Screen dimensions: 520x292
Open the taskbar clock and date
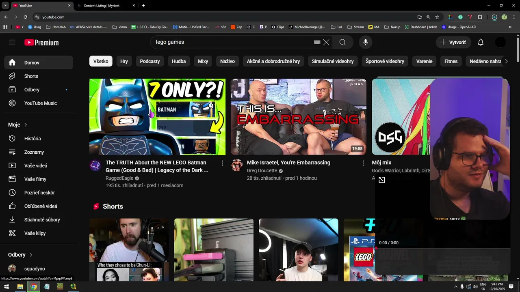(496, 287)
